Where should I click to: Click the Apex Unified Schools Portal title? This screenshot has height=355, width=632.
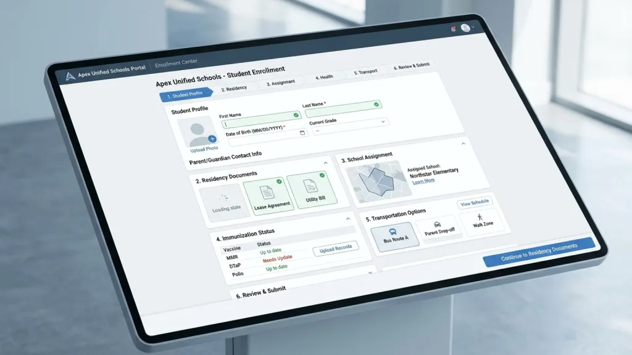(x=112, y=71)
